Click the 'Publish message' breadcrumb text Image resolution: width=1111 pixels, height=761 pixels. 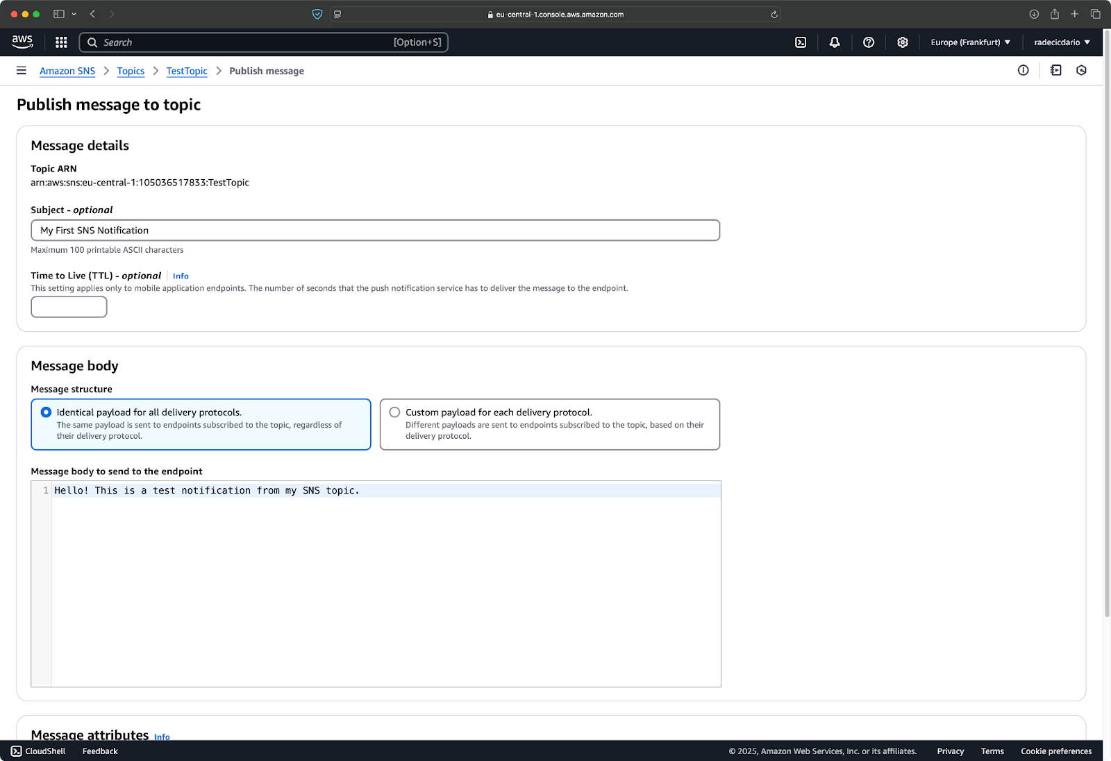point(267,71)
